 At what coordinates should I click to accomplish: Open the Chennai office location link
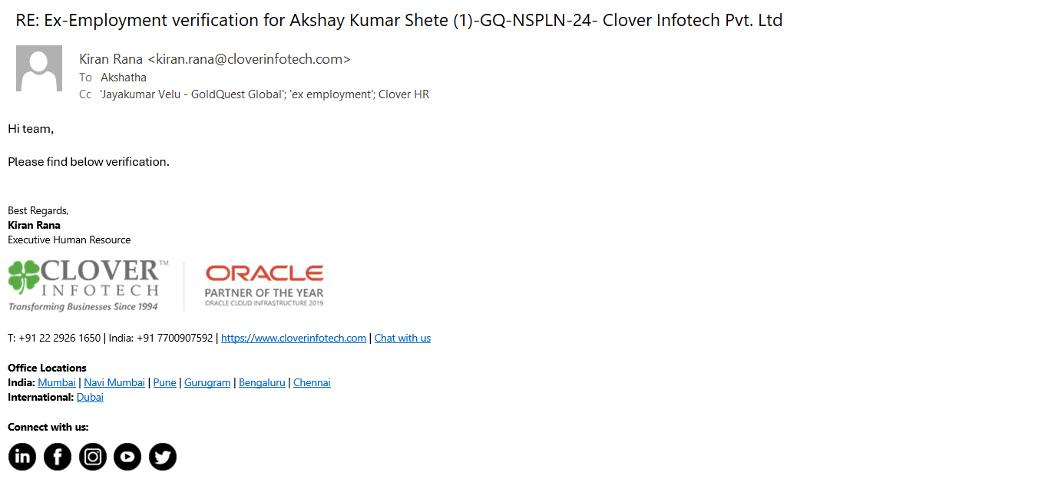(x=312, y=383)
